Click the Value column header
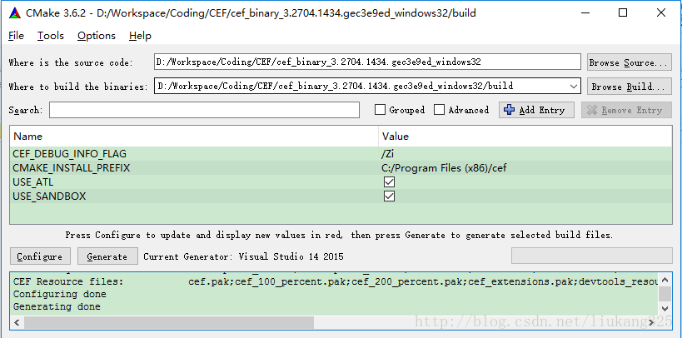This screenshot has height=338, width=682. click(x=525, y=137)
